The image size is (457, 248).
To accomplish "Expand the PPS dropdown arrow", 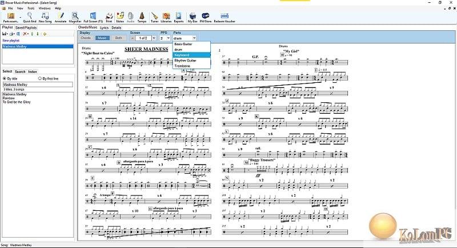I will [x=168, y=38].
